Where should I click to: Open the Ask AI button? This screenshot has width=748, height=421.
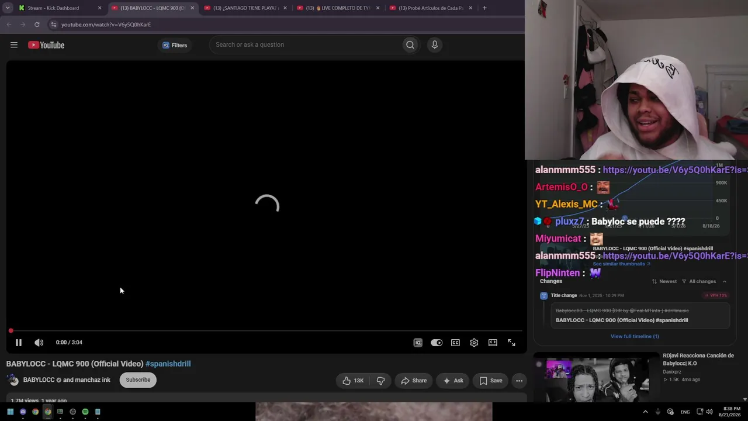point(453,381)
